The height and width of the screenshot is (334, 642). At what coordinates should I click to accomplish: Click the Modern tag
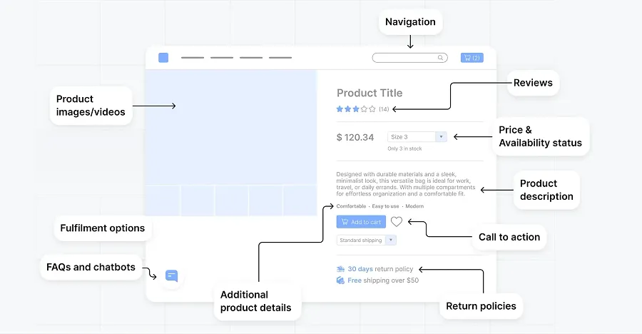coord(414,206)
